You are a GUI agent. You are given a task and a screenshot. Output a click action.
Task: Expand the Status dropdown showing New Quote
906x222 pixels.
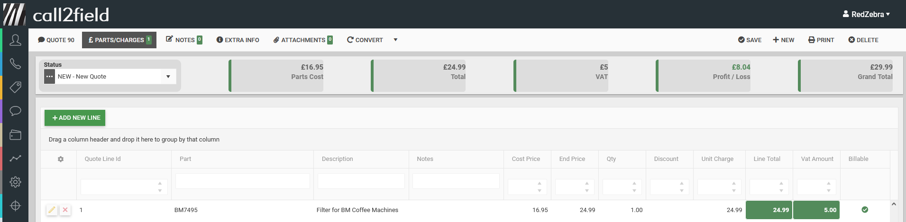168,77
